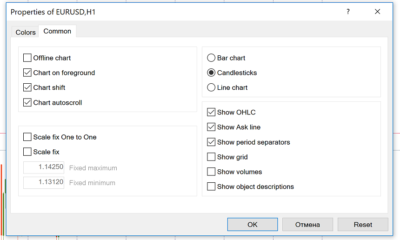The height and width of the screenshot is (240, 400).
Task: Enable Show grid checkbox
Action: tap(211, 157)
